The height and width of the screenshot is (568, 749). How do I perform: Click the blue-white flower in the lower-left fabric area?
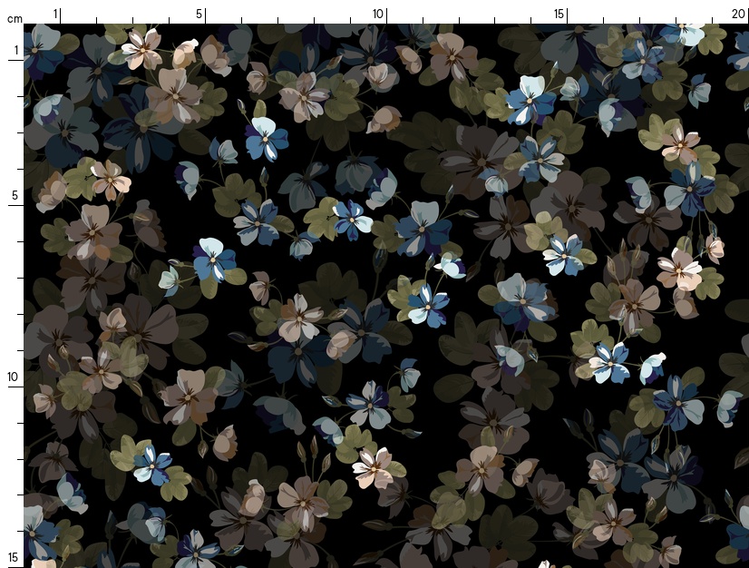click(x=151, y=465)
